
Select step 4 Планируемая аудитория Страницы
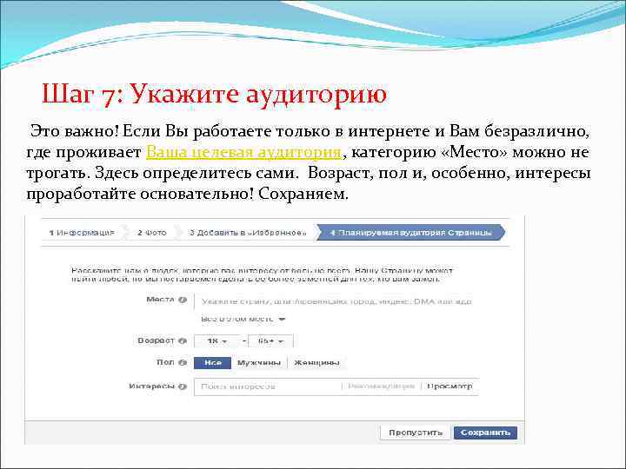pos(410,233)
